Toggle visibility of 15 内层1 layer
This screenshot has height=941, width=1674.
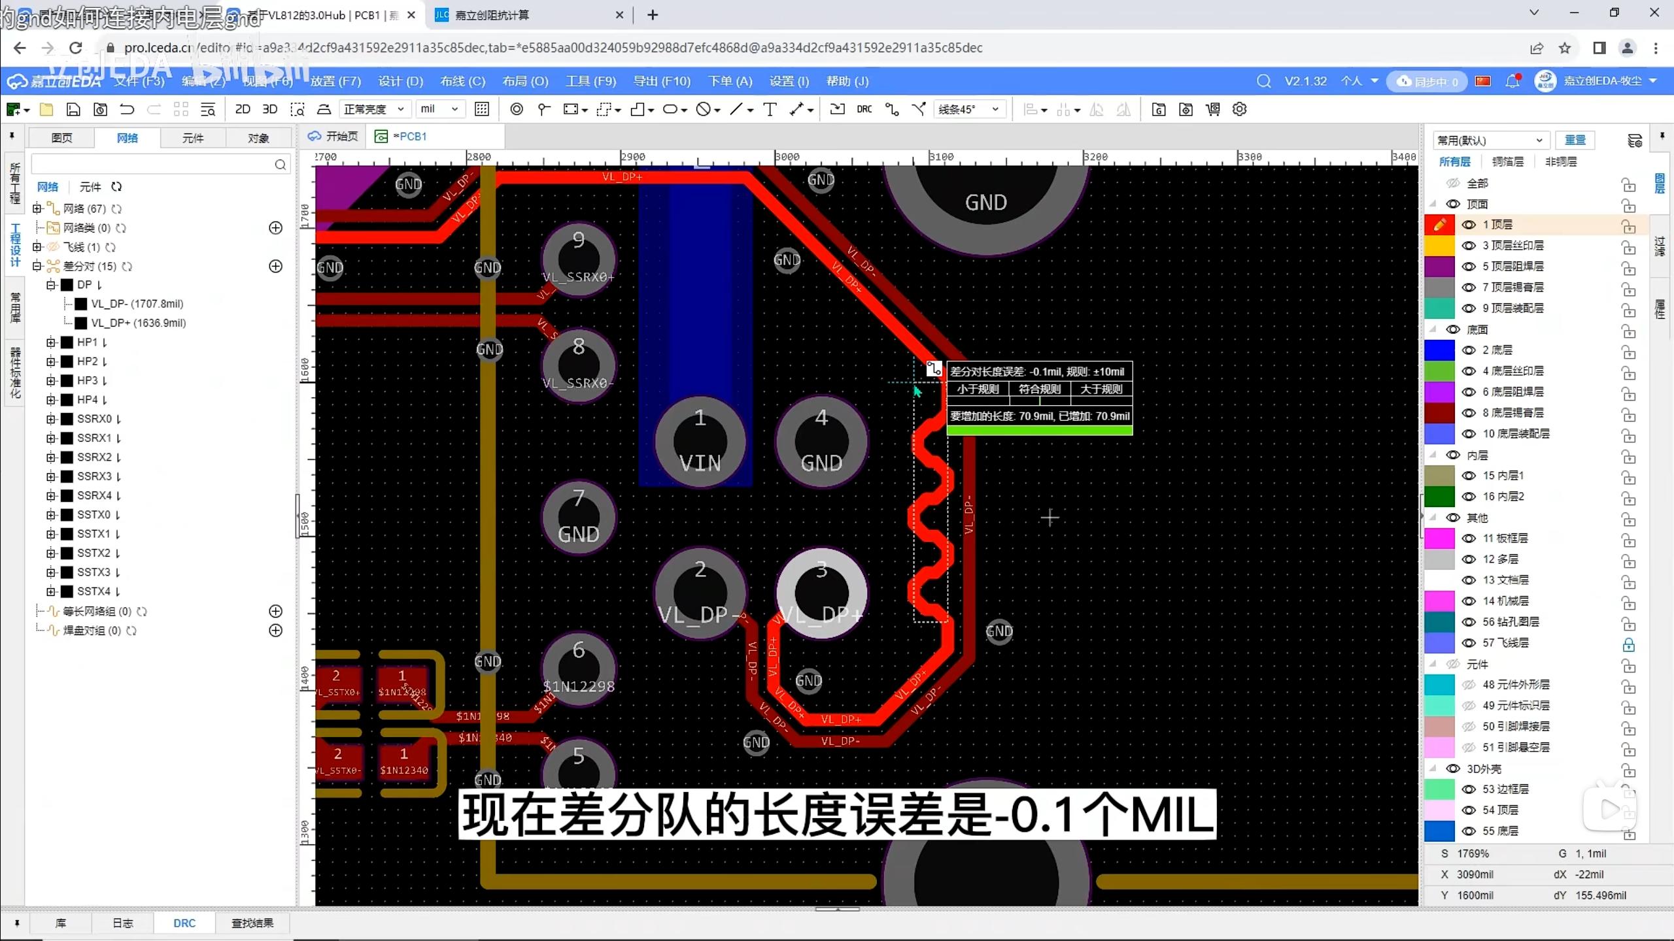click(x=1469, y=476)
